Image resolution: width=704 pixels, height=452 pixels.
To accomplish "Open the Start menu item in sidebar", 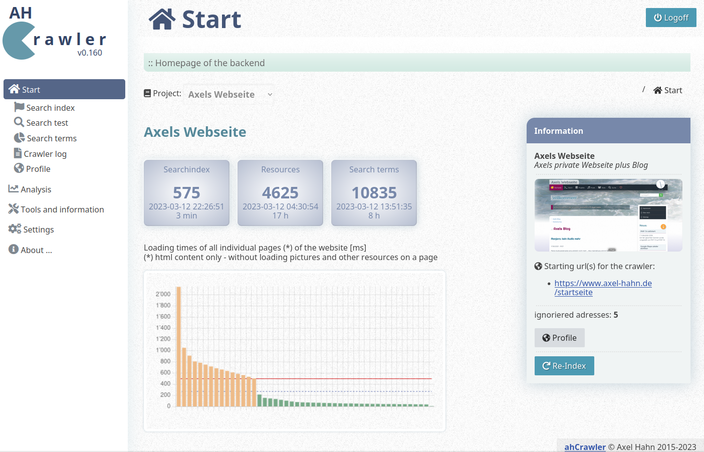I will [64, 89].
